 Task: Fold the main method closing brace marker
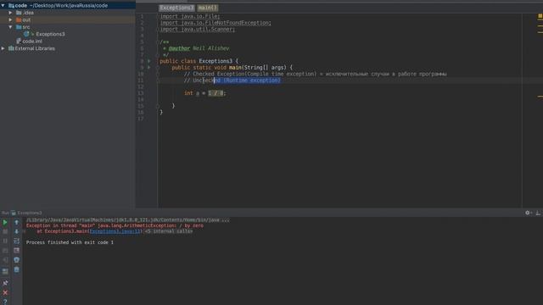pos(158,106)
